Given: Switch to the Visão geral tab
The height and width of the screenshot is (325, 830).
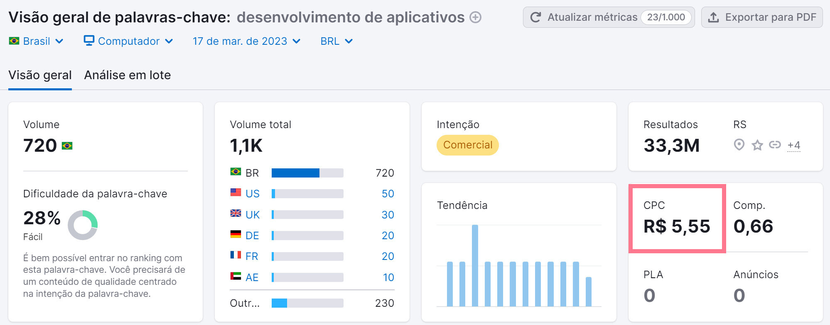Looking at the screenshot, I should pos(40,75).
